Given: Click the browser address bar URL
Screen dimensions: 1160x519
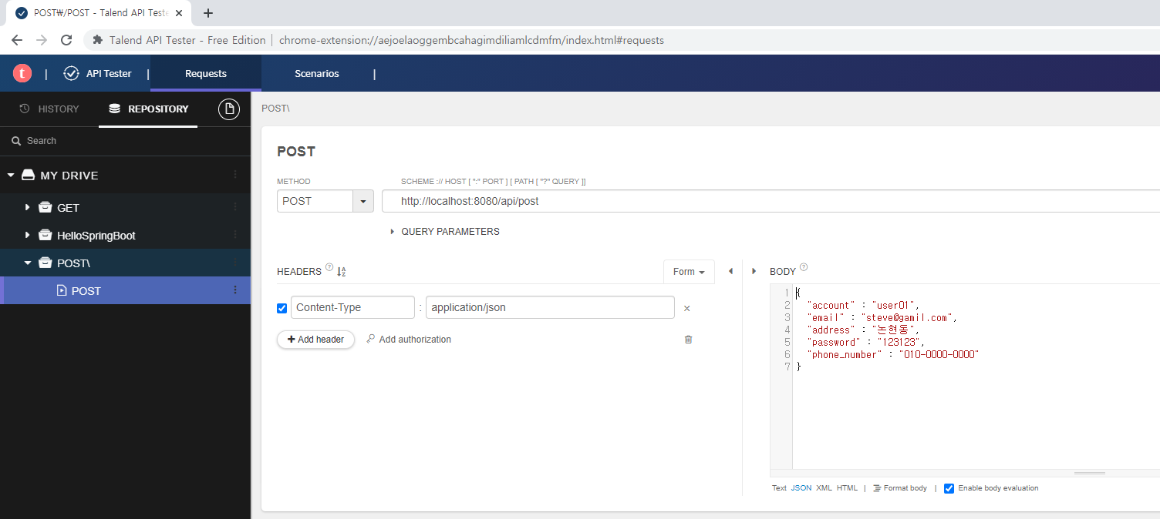Looking at the screenshot, I should coord(471,40).
